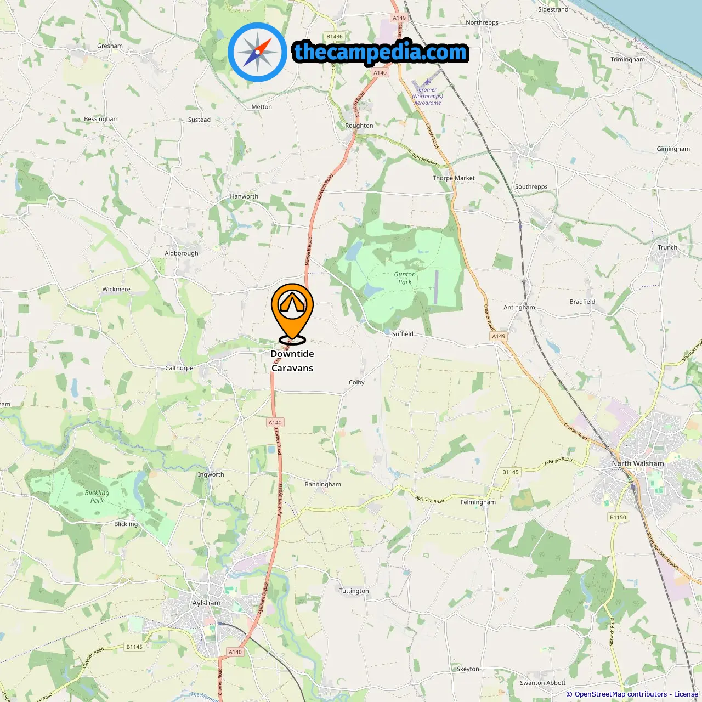Click the Cromer Northrepps Aerodrome airplane icon

pyautogui.click(x=427, y=82)
